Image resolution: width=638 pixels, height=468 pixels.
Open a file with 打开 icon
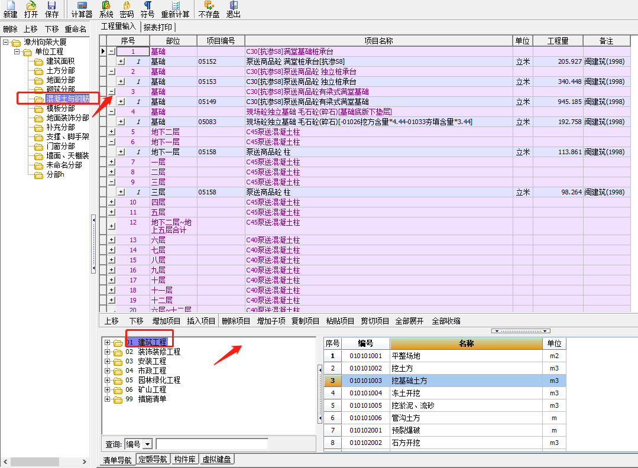click(31, 9)
